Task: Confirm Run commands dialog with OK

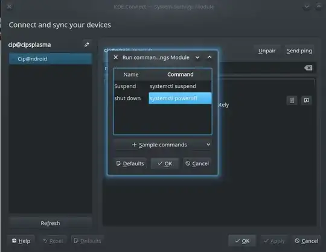Action: [165, 163]
